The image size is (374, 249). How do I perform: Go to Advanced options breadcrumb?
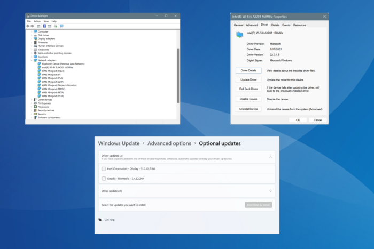pos(169,143)
